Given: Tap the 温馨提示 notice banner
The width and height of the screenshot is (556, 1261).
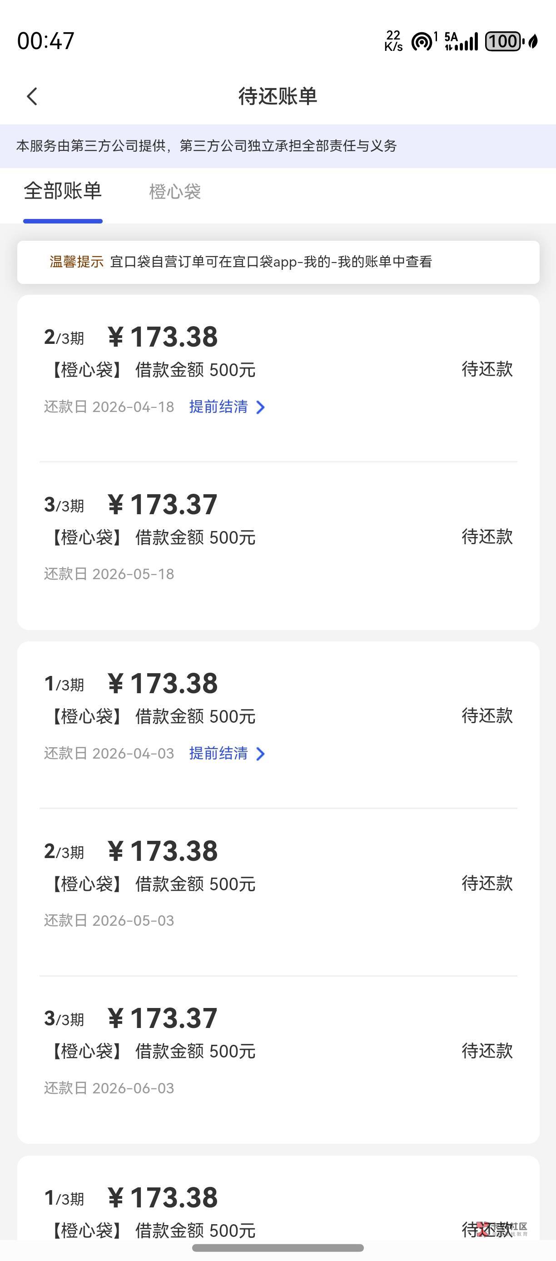Looking at the screenshot, I should click(x=278, y=262).
